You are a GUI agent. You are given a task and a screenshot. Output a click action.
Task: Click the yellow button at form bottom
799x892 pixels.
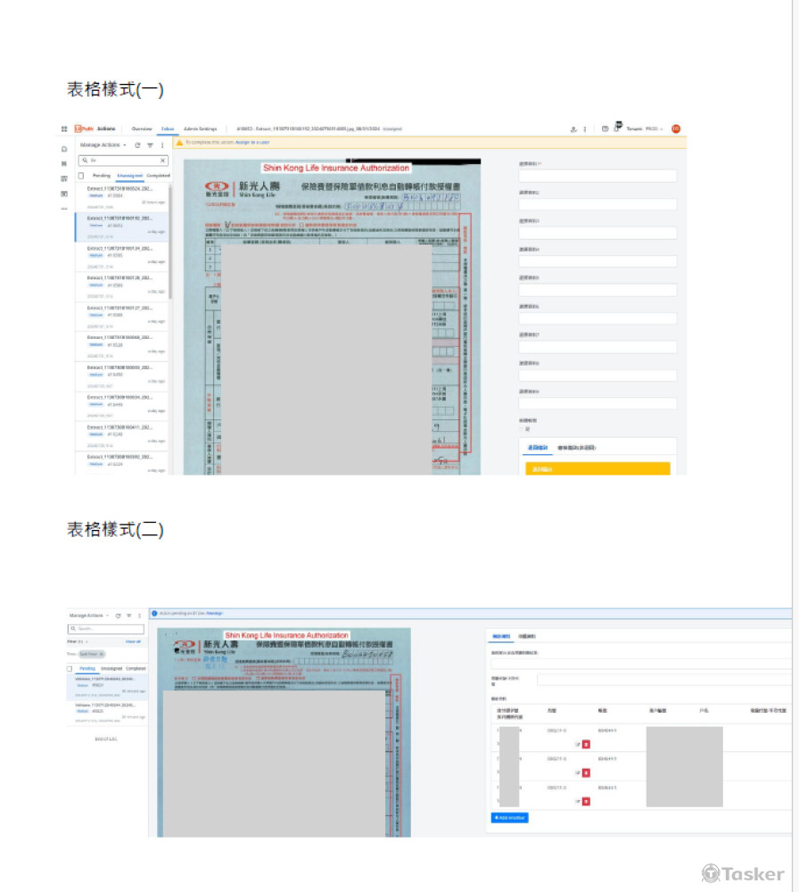tap(597, 468)
